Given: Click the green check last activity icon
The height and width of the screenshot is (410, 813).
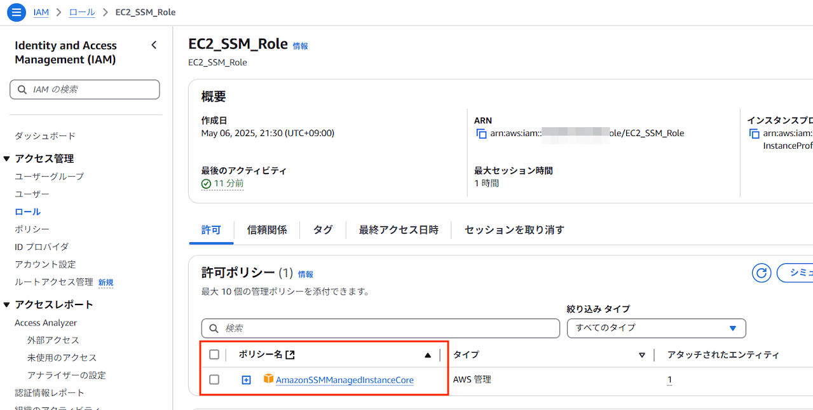Looking at the screenshot, I should tap(206, 184).
